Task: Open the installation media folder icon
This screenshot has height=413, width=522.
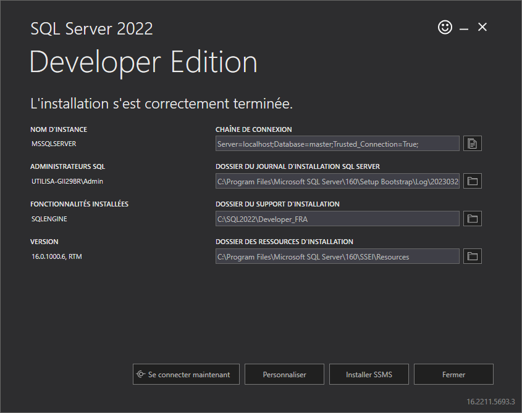Action: click(x=473, y=219)
